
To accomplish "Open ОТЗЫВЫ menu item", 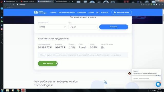I will point(91,13).
